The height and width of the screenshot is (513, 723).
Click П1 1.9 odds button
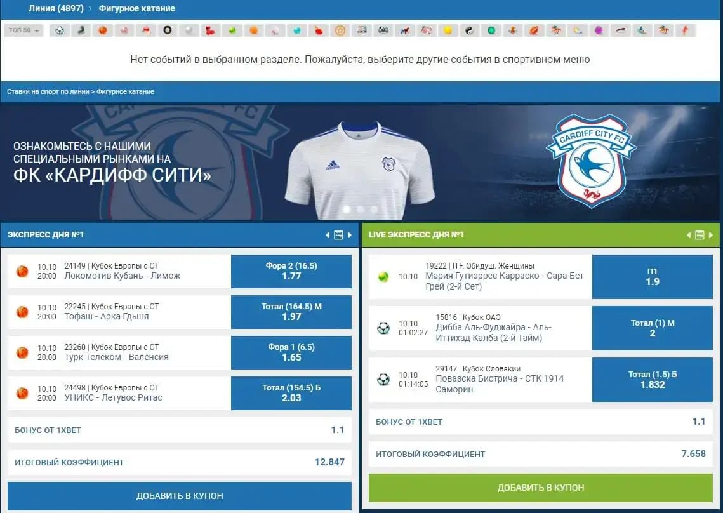tap(653, 277)
